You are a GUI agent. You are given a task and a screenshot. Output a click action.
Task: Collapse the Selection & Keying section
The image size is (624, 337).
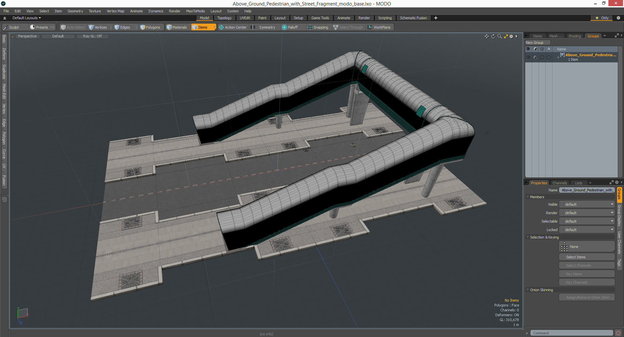[527, 237]
